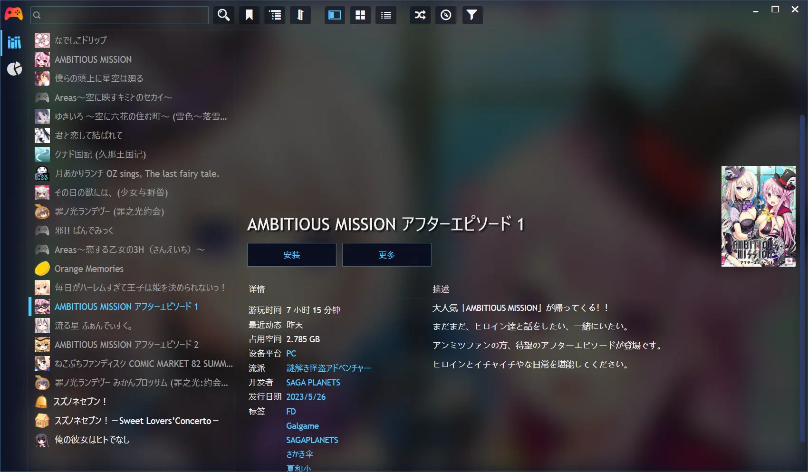
Task: Click the 月あかりランチ CS2 game icon
Action: tap(42, 173)
